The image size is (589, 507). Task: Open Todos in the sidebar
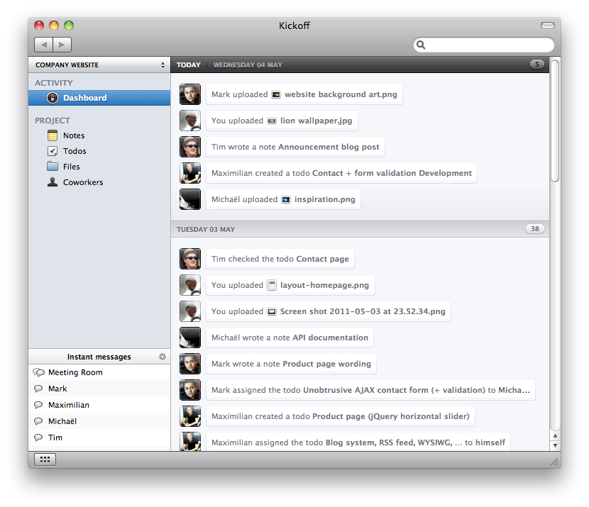[99, 151]
